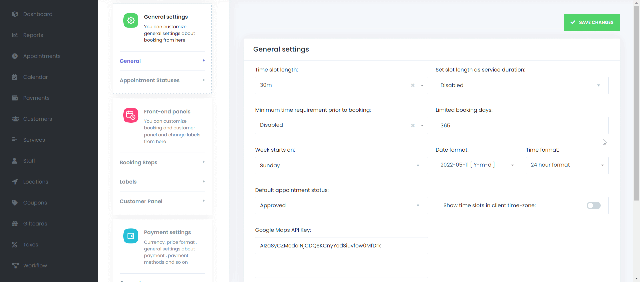Expand the General submenu arrow
Screen dimensions: 640x282
pos(203,61)
